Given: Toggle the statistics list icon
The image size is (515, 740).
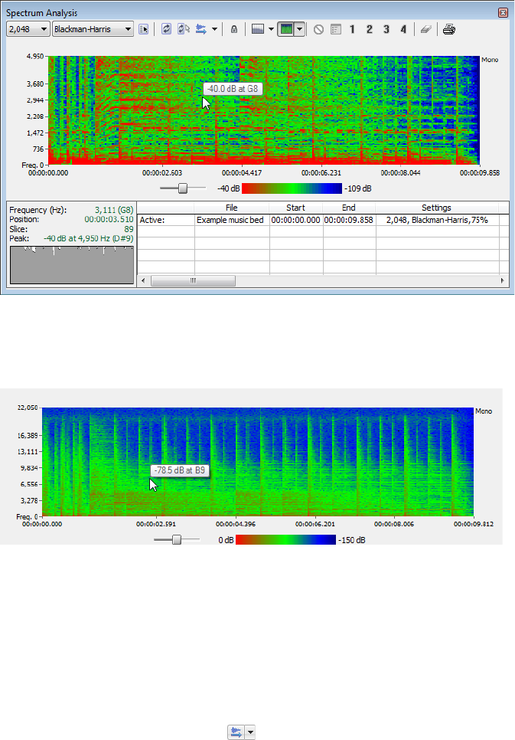Looking at the screenshot, I should click(335, 29).
